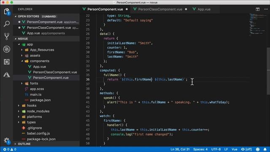Click Vue icon on PersonComponent.vue tab

pyautogui.click(x=84, y=9)
